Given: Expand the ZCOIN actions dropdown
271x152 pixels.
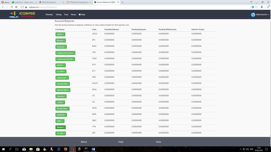Looking at the screenshot, I should click(61, 134).
